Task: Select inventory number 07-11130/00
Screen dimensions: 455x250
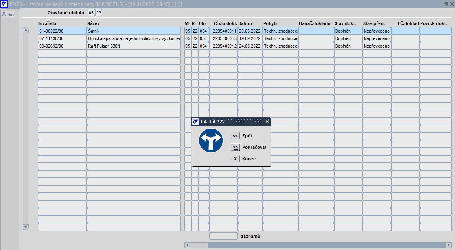Action: [62, 38]
